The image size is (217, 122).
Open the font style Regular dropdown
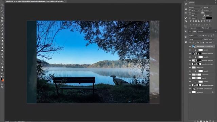208,7
